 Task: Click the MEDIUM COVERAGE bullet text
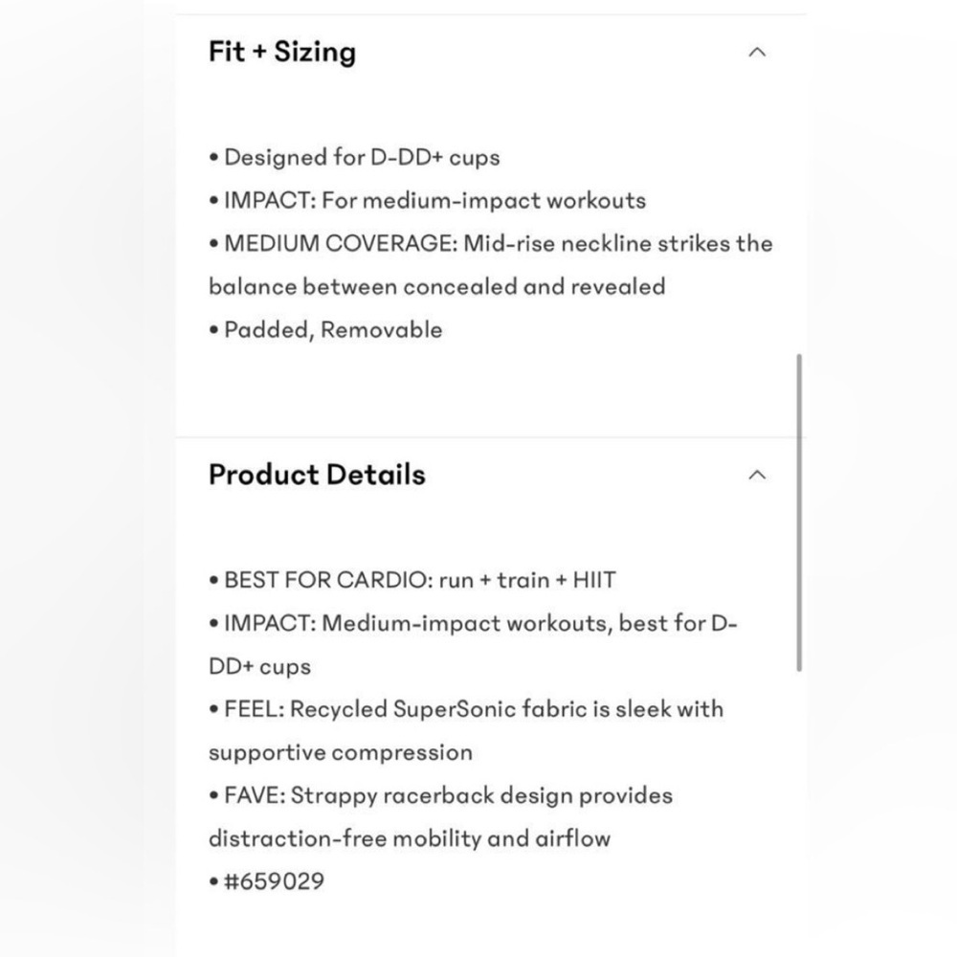pyautogui.click(x=491, y=265)
